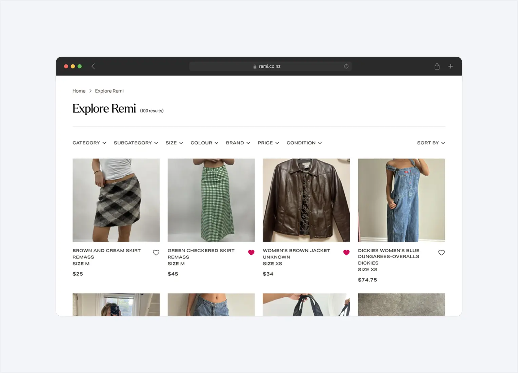The width and height of the screenshot is (518, 373).
Task: Open the share icon in browser toolbar
Action: coord(437,66)
